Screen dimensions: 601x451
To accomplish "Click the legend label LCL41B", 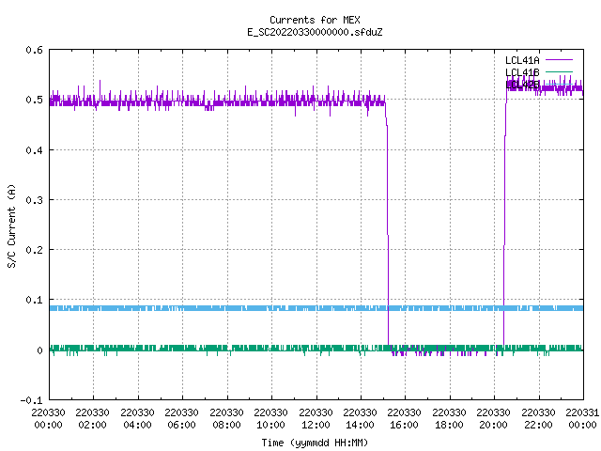I will click(522, 72).
